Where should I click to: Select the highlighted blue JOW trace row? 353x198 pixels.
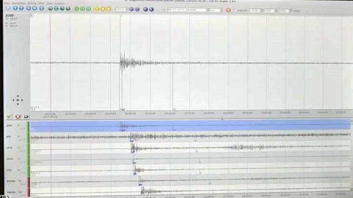[190, 126]
